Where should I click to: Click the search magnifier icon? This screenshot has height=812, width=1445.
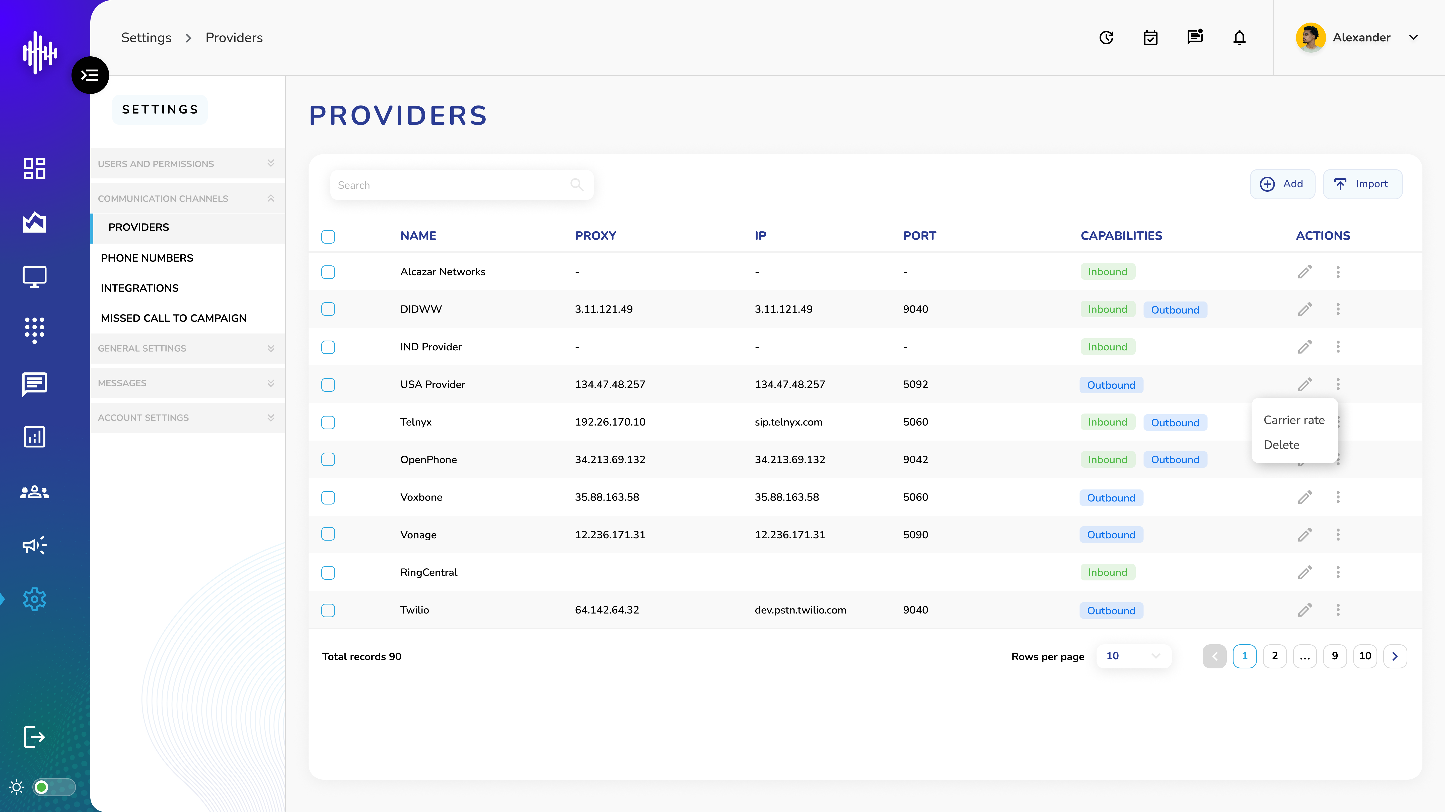coord(577,184)
